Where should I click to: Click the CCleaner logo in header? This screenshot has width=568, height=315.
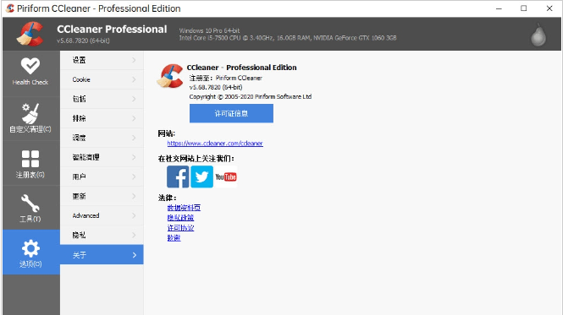(x=30, y=34)
